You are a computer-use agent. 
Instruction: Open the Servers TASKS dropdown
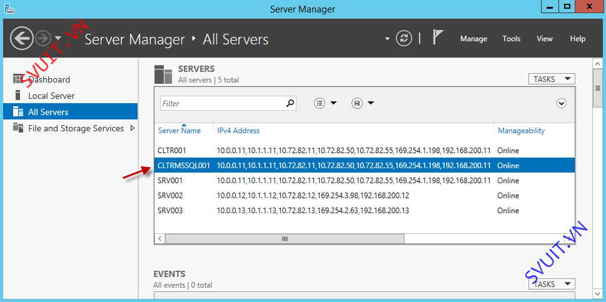coord(552,79)
